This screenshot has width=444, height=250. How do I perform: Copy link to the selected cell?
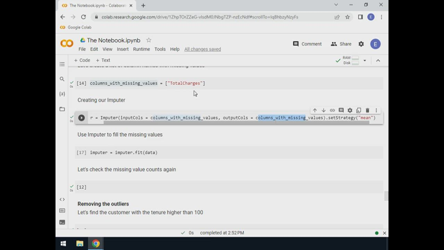332,110
